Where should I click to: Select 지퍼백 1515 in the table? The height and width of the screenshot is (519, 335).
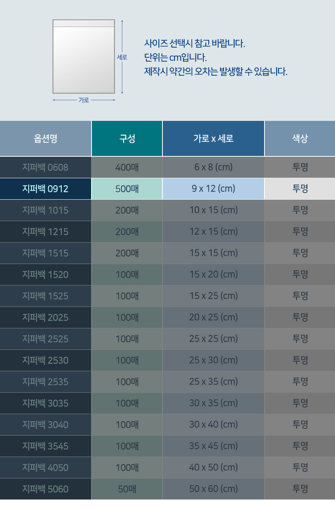pyautogui.click(x=46, y=253)
